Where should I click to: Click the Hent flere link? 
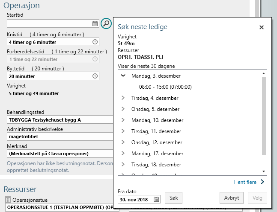[245, 182]
